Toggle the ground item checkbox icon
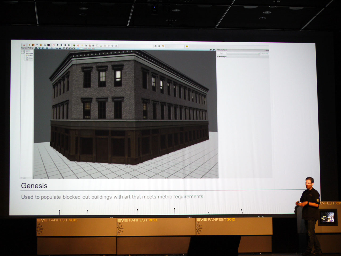The height and width of the screenshot is (256, 341). click(x=27, y=58)
